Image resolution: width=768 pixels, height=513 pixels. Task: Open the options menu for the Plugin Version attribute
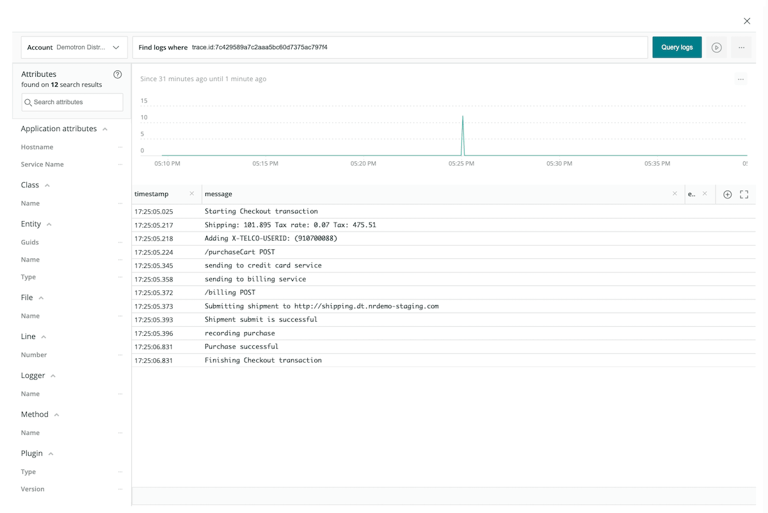pos(120,489)
